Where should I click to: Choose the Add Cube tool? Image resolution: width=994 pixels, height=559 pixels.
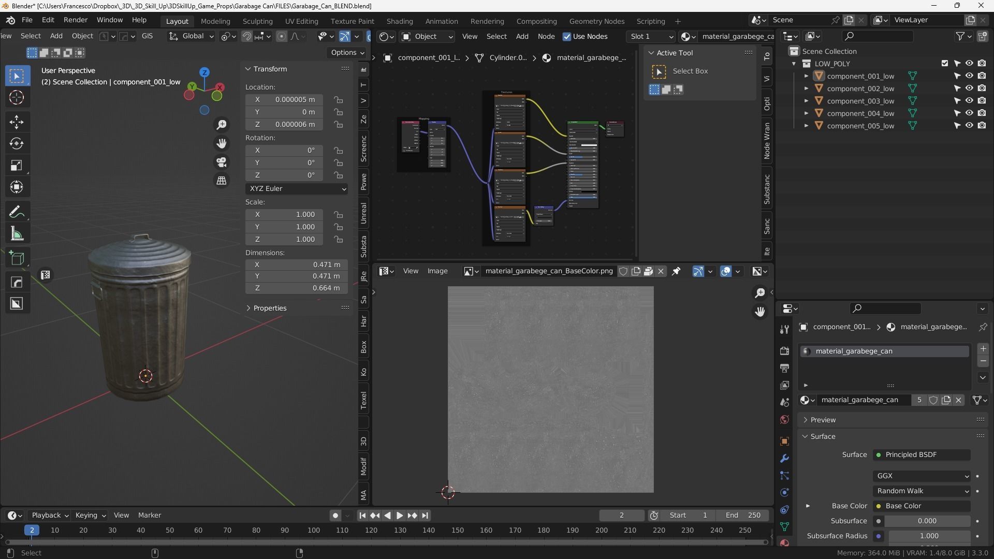pyautogui.click(x=17, y=258)
